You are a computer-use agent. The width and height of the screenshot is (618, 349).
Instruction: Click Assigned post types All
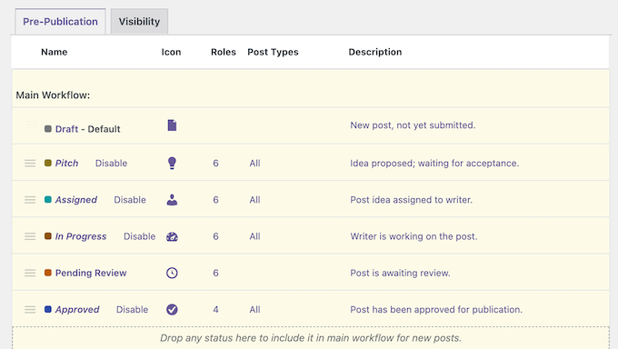[x=254, y=200]
